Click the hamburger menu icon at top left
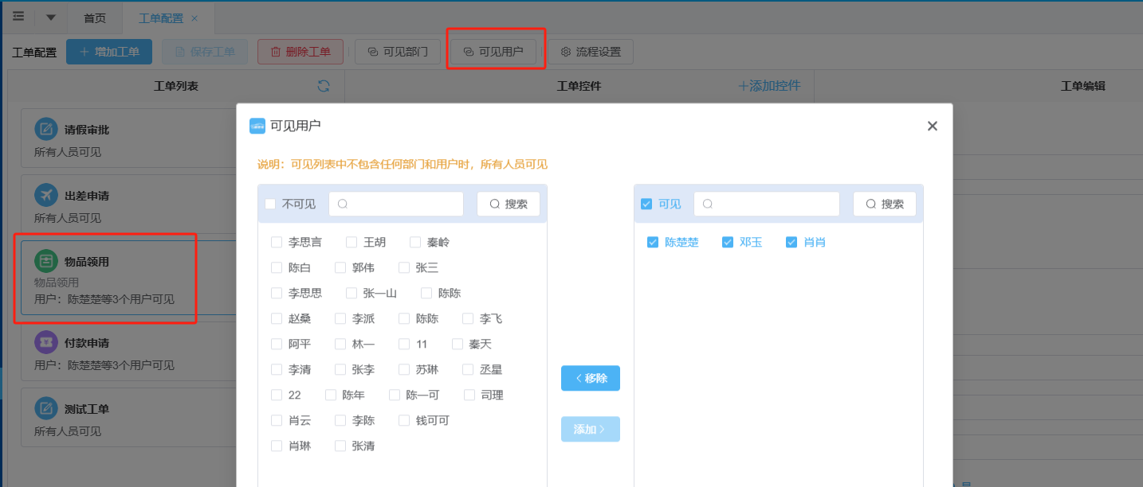The image size is (1143, 487). [x=18, y=17]
